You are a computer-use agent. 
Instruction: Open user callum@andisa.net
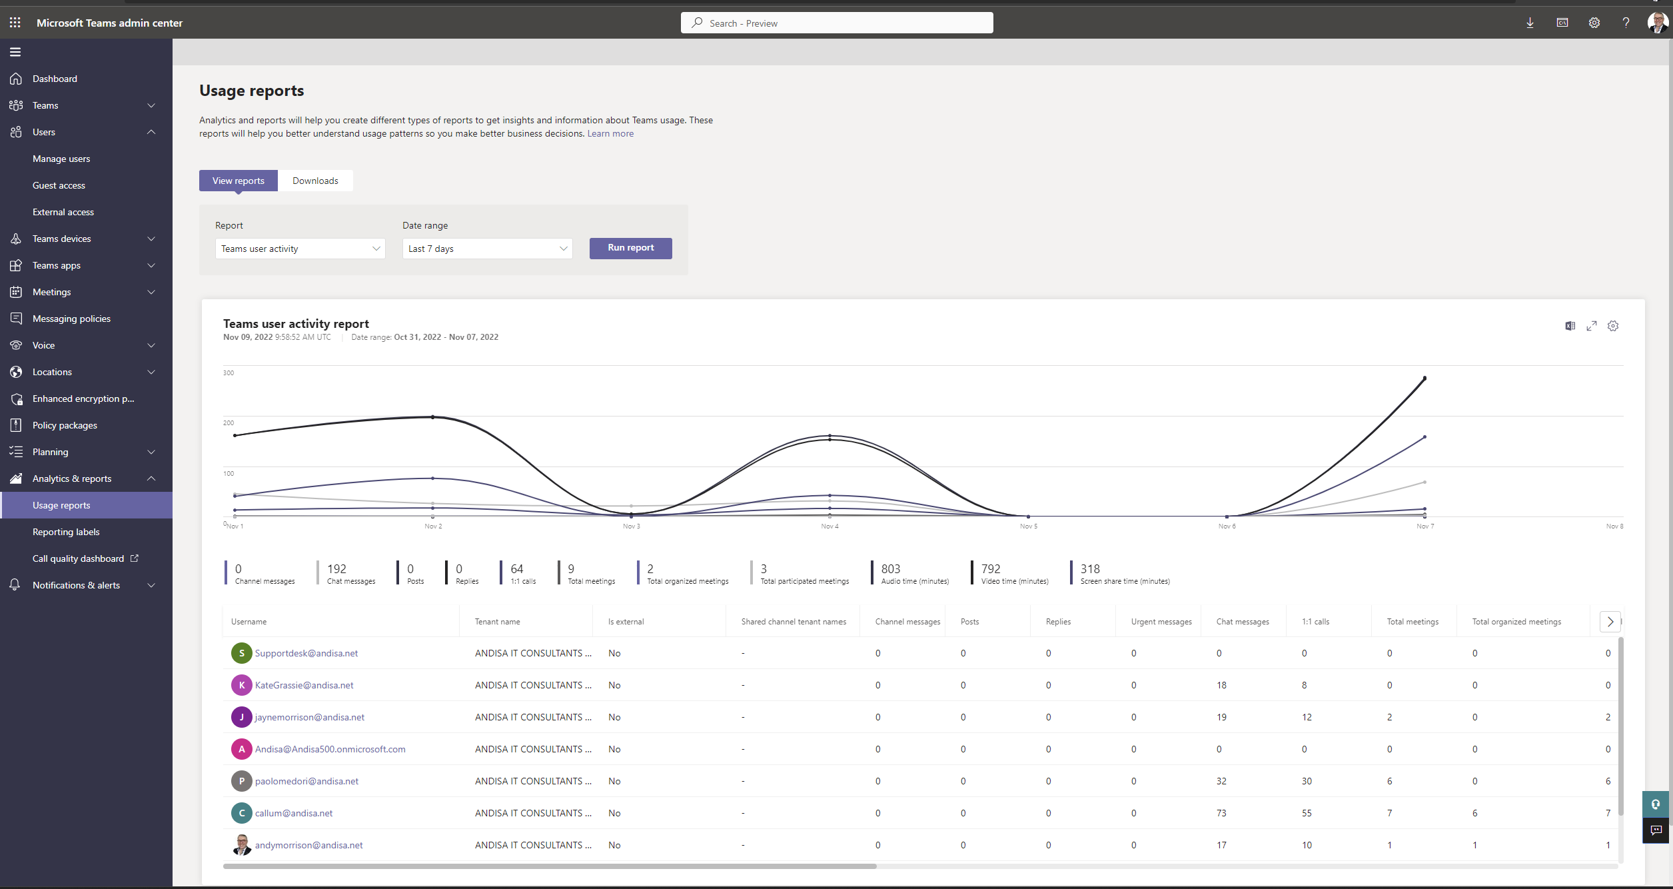pos(294,813)
